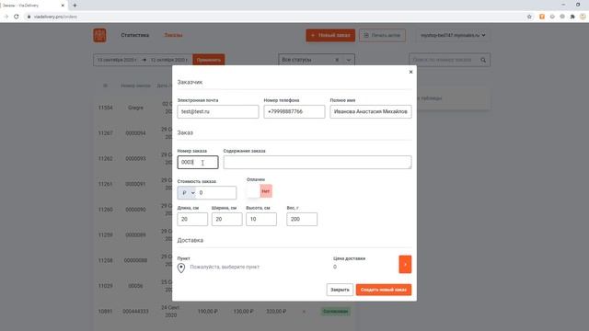Click the phone number field
Viewport: 589px width, 331px height.
point(294,111)
